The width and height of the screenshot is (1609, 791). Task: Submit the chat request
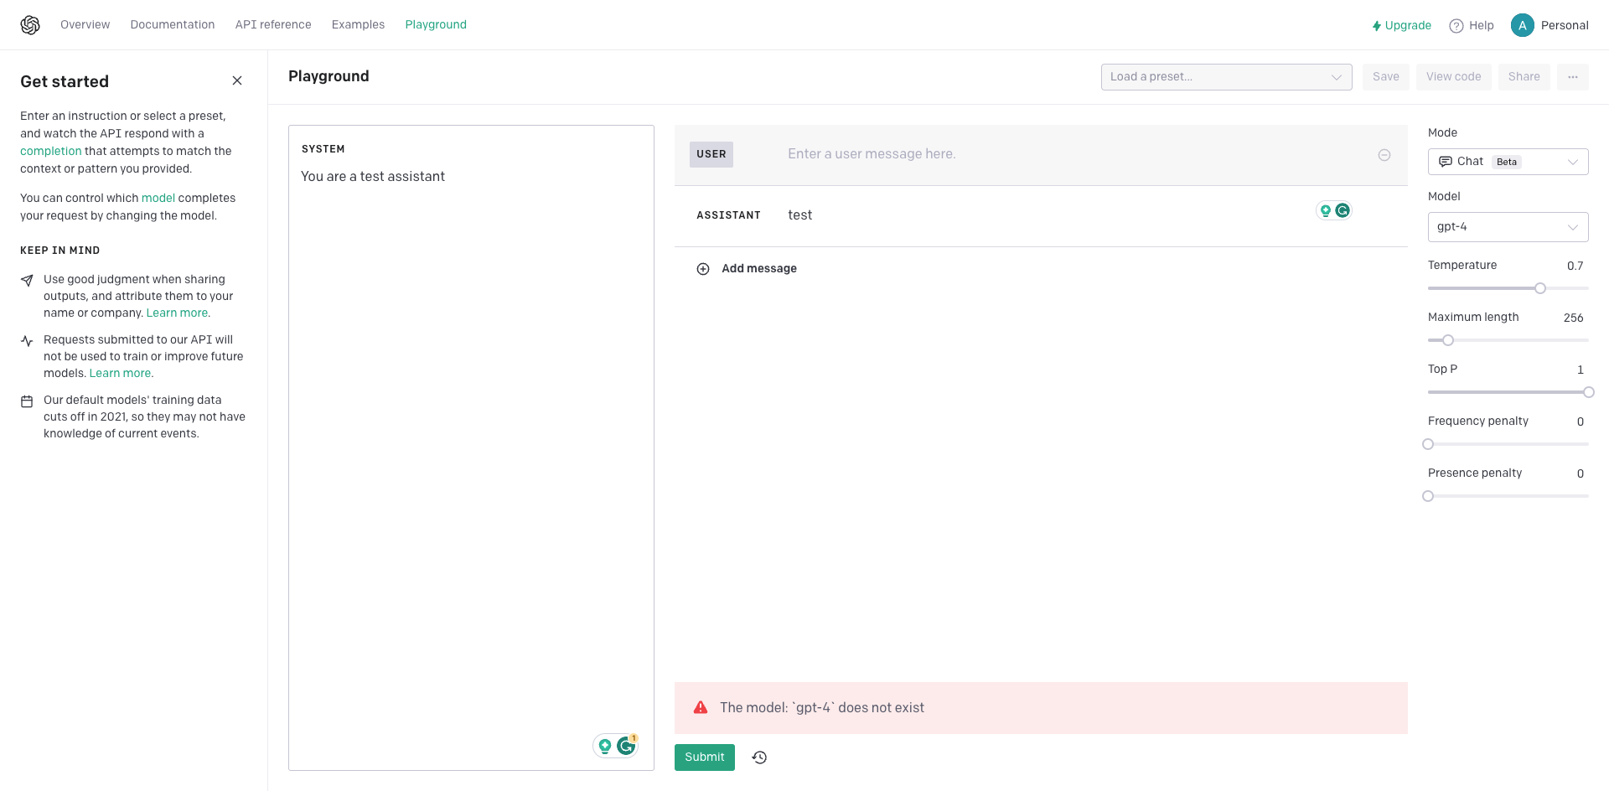705,757
